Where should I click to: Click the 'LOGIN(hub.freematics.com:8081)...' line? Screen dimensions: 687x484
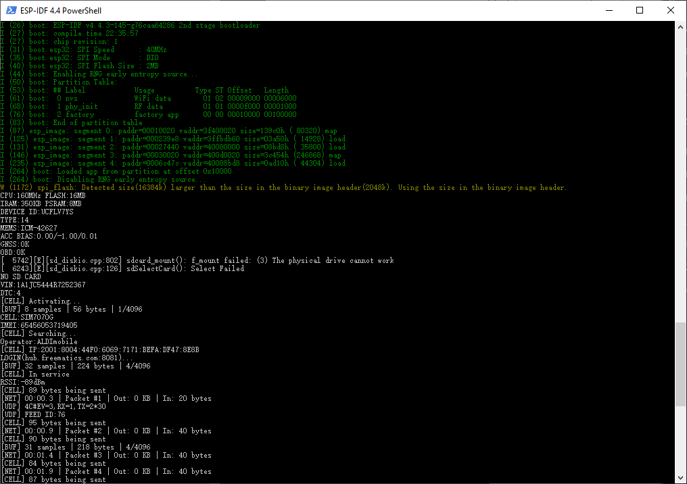[66, 358]
